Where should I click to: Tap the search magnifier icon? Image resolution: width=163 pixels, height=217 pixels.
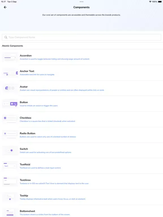click(x=6, y=37)
